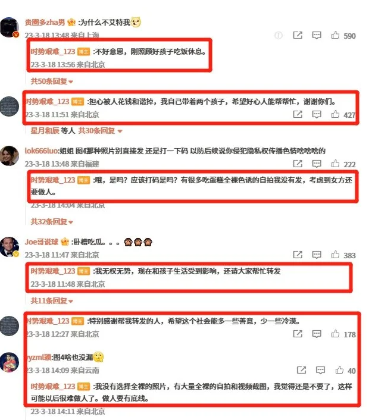
Task: Share the comment with 178 likes
Action: (x=298, y=334)
